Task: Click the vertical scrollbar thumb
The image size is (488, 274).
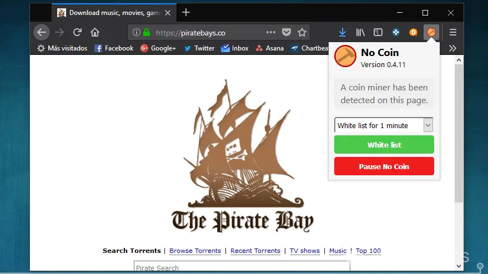Action: pyautogui.click(x=459, y=134)
